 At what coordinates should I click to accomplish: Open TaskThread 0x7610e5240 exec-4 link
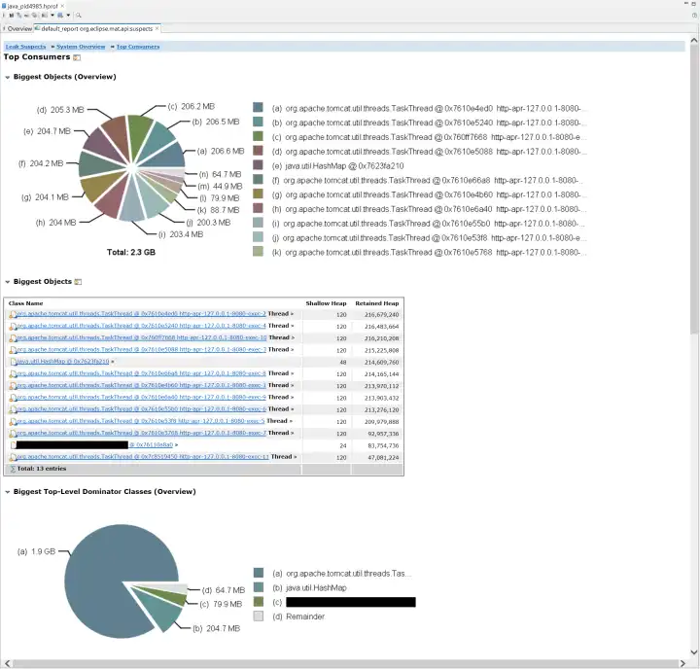click(141, 326)
